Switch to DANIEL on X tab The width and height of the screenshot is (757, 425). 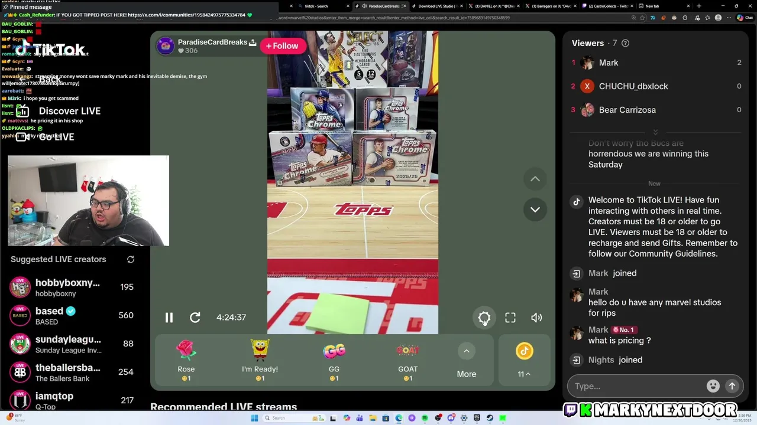click(494, 6)
